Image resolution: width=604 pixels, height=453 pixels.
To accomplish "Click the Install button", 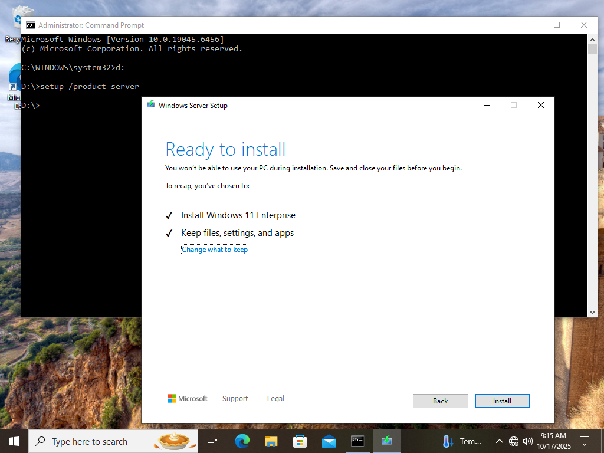I will tap(502, 401).
